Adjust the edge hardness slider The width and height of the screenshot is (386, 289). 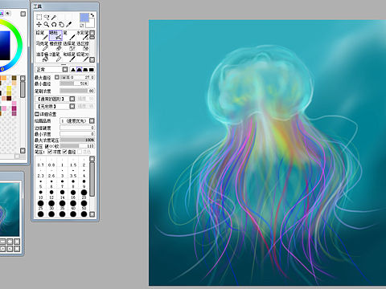coord(77,128)
